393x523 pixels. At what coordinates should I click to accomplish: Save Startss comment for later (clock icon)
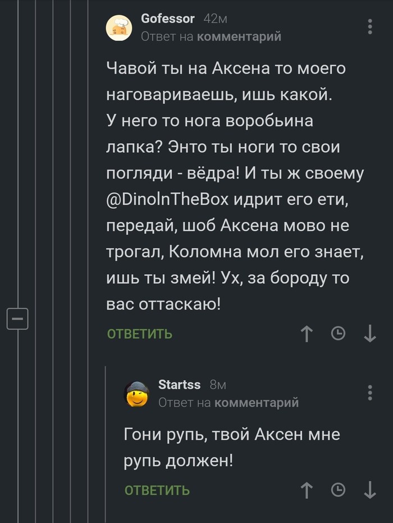[x=338, y=490]
